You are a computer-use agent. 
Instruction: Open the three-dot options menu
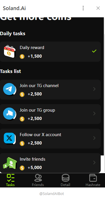coord(83,8)
